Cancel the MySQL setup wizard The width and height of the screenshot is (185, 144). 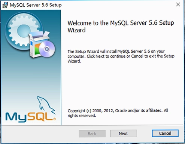tap(165, 133)
